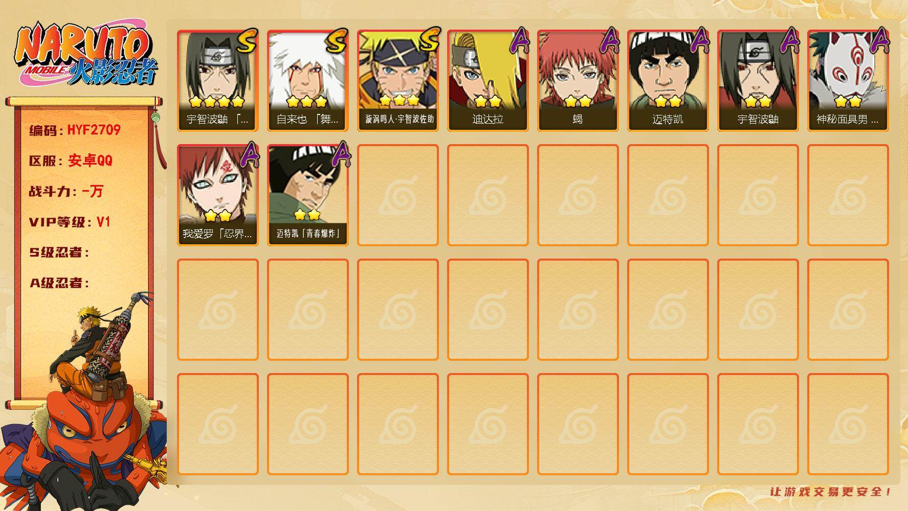
Task: Click the star rating on the Sasori card
Action: click(578, 101)
